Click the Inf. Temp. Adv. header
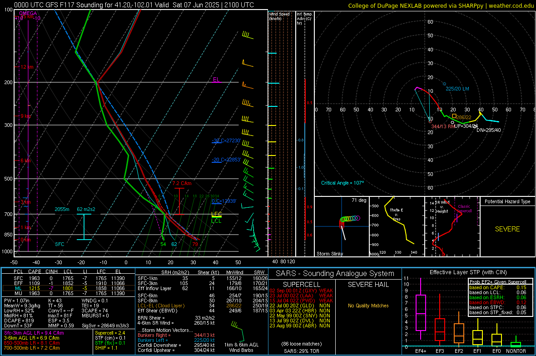The image size is (536, 356). [305, 19]
